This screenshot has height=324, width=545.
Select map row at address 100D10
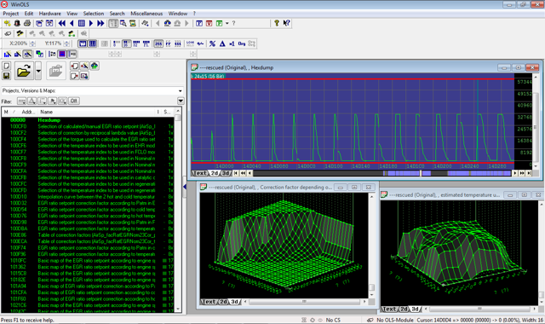click(87, 197)
